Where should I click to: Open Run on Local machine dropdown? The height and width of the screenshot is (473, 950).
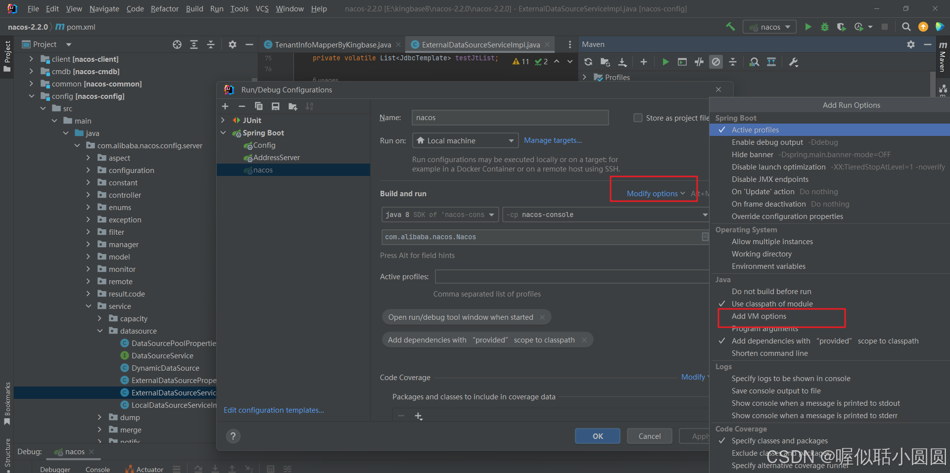(x=465, y=141)
